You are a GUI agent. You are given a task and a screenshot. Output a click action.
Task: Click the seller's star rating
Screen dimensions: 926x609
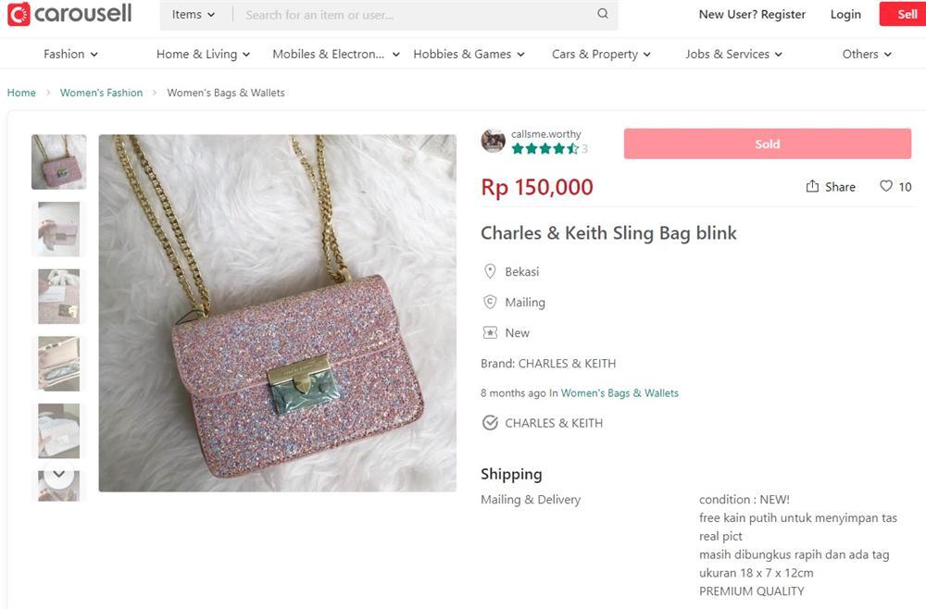[544, 147]
